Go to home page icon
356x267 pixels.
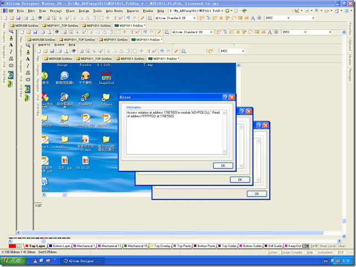coord(244,10)
